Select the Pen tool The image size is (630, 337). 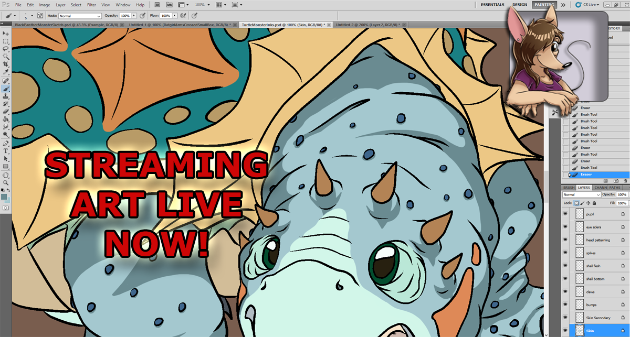[x=6, y=143]
